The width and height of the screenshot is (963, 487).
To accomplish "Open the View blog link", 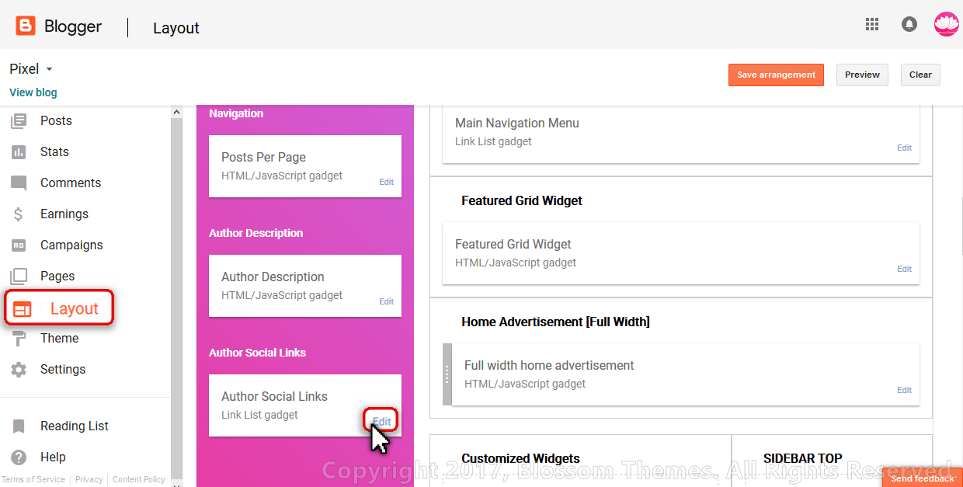I will (x=33, y=92).
